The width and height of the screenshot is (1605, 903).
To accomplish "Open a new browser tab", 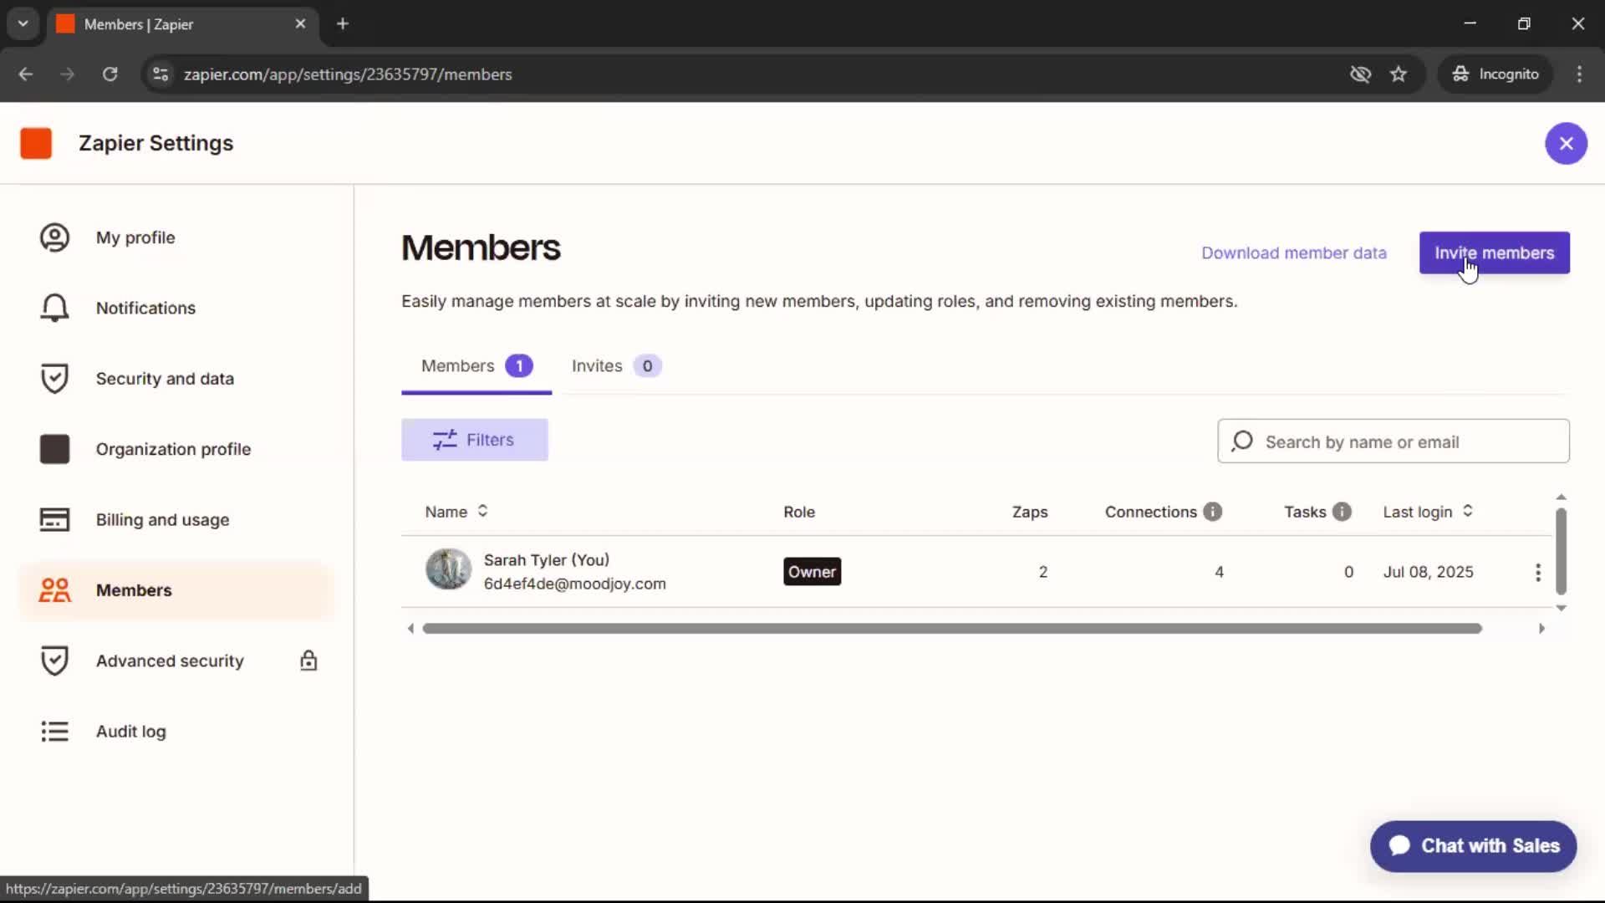I will (x=342, y=23).
